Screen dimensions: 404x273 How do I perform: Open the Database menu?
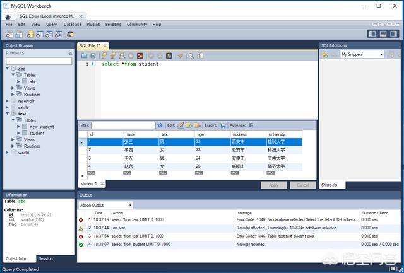pos(72,25)
